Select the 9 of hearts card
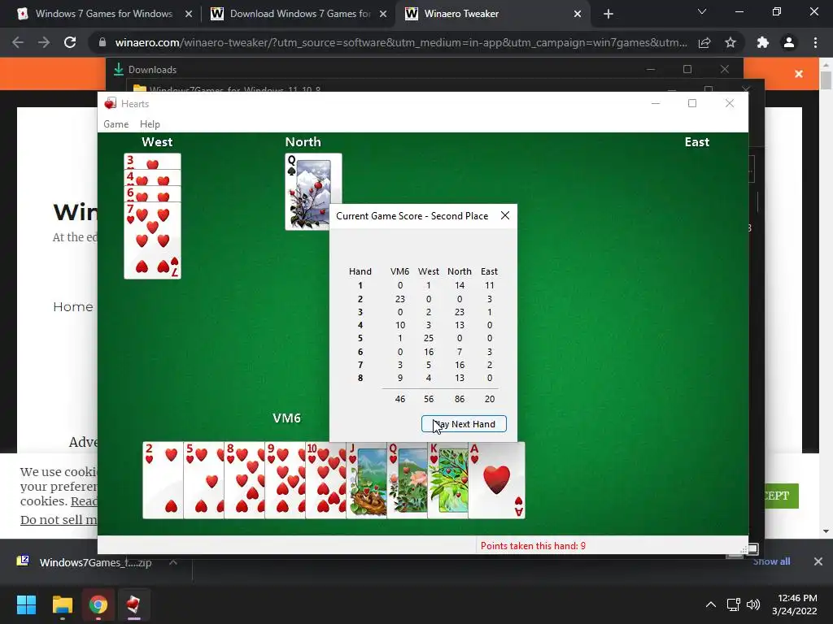 (x=285, y=480)
